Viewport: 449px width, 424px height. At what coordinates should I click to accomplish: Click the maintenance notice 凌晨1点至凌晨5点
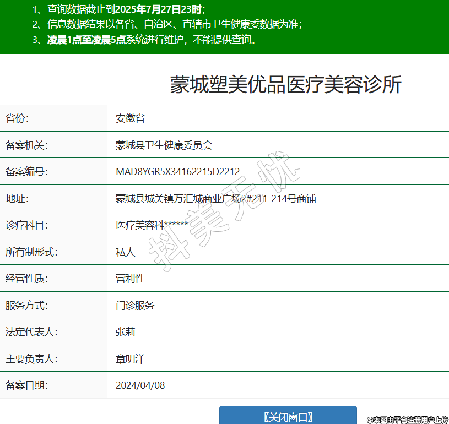coord(86,40)
